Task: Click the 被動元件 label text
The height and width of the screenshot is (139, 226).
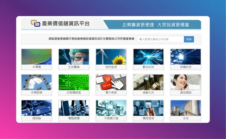Action: [148, 93]
